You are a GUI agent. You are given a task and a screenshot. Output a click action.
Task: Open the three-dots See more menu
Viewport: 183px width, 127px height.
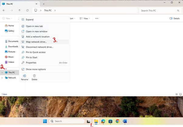(97, 18)
